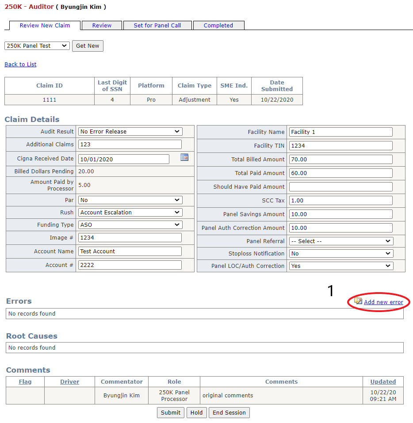Expand the Funding Type dropdown
The height and width of the screenshot is (423, 413).
(130, 225)
